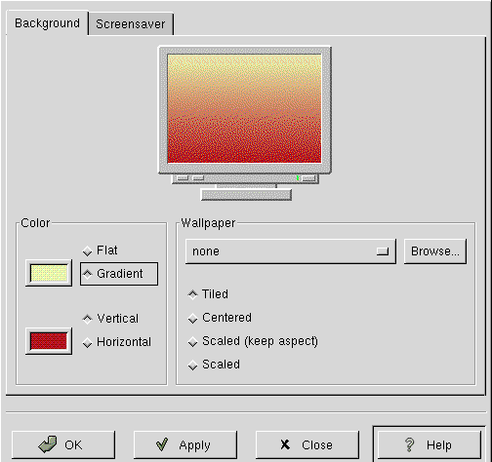Choose the Flat color option
The height and width of the screenshot is (462, 492).
coord(101,250)
